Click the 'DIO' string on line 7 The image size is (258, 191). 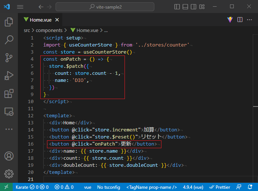click(79, 80)
